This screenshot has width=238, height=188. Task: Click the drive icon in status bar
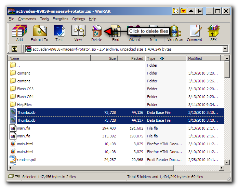(11, 176)
